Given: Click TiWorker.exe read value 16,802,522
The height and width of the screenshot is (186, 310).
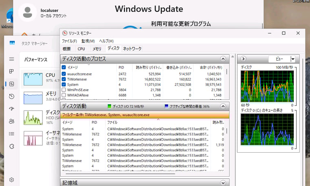Looking at the screenshot, I should [x=153, y=79].
